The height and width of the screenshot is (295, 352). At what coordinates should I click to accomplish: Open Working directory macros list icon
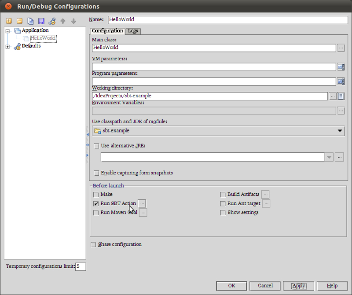click(x=341, y=96)
